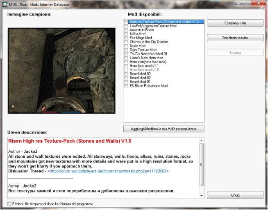The image size is (268, 210).
Task: Toggle Liade's New Hero Mod checkbox
Action: point(126,58)
